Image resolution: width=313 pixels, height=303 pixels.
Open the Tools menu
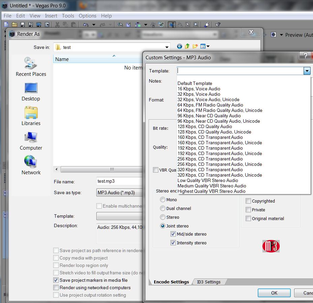68,16
